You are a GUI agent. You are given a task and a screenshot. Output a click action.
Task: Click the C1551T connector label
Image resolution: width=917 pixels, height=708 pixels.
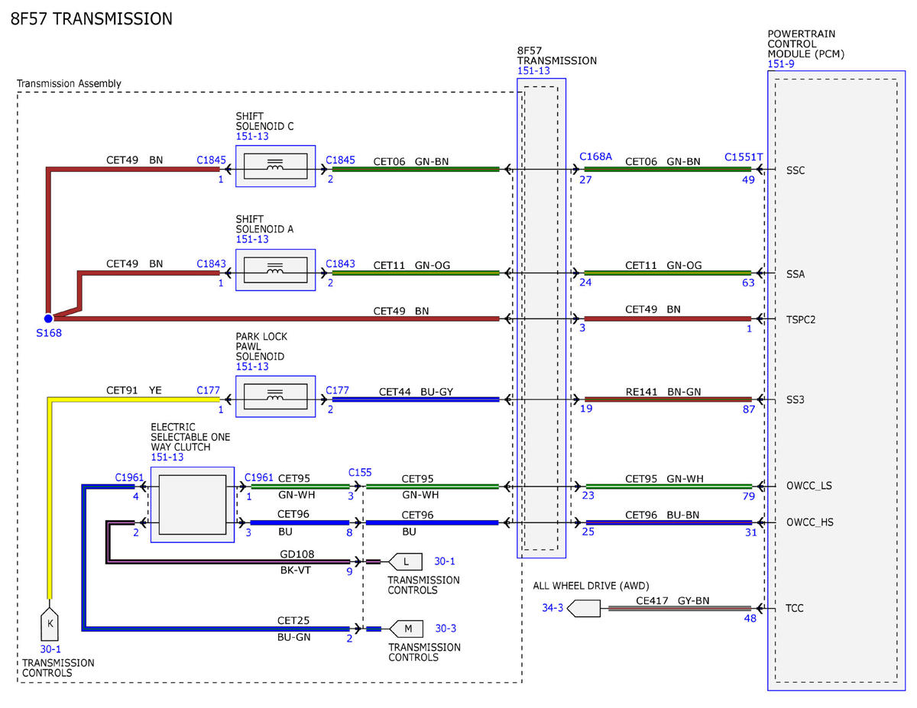coord(744,157)
